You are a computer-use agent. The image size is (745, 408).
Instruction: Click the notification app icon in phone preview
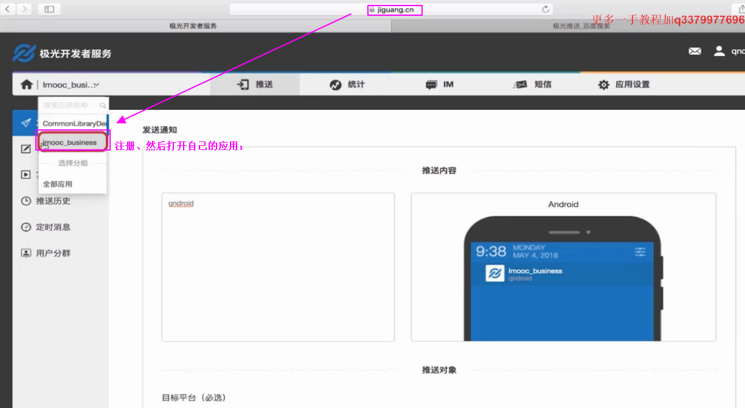tap(495, 274)
